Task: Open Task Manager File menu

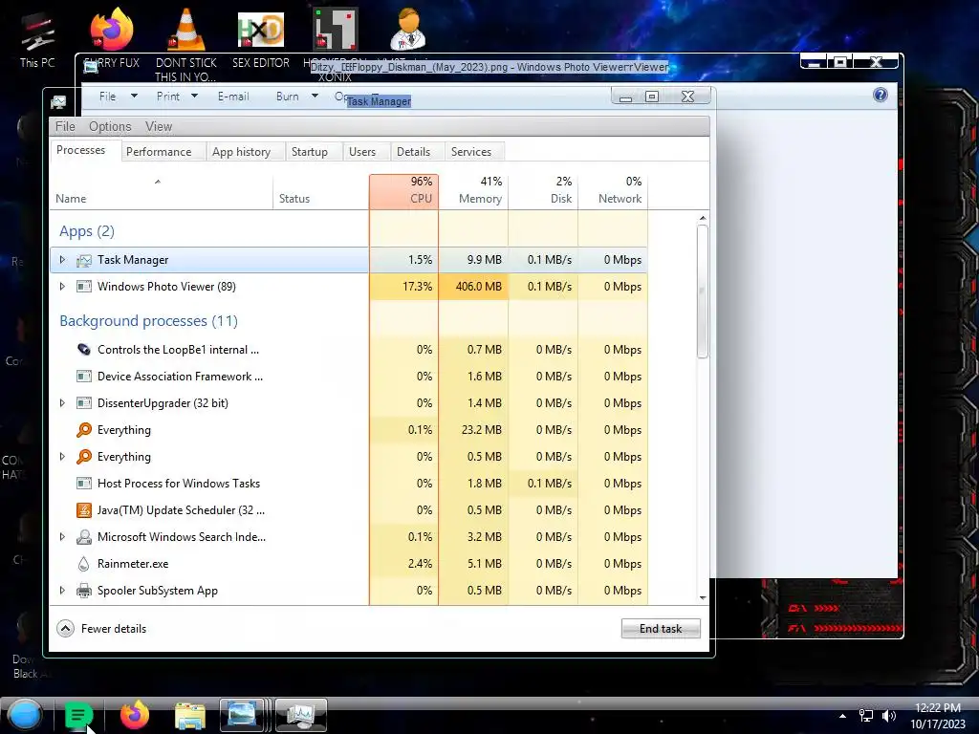Action: coord(65,126)
